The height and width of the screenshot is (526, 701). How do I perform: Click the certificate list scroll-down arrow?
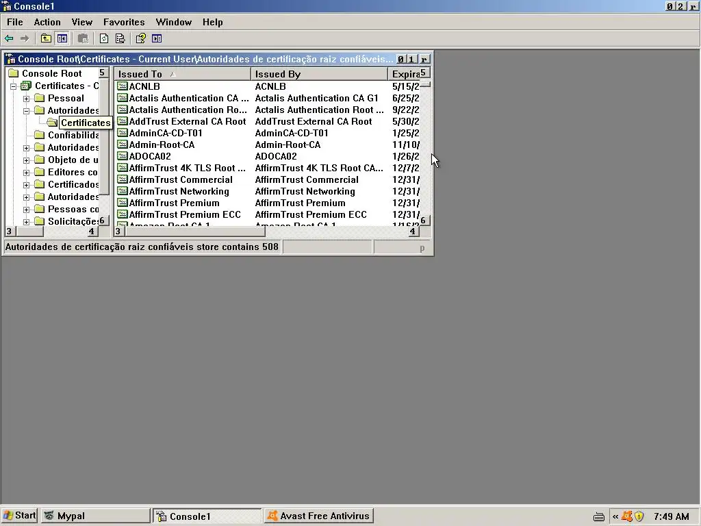pyautogui.click(x=424, y=221)
